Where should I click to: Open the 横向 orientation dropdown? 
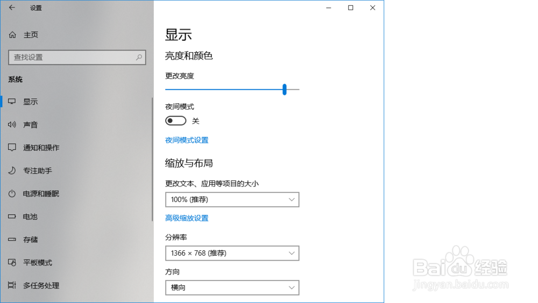pos(232,287)
